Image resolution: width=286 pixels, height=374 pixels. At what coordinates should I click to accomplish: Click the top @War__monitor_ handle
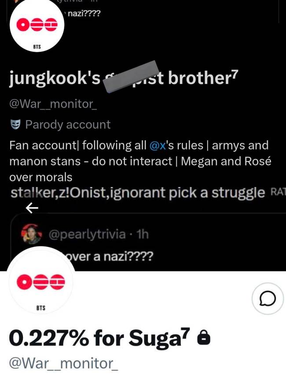pyautogui.click(x=52, y=105)
